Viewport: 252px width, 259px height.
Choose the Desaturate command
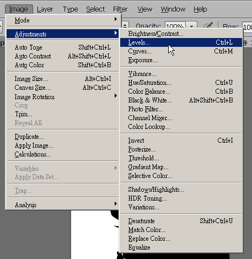pyautogui.click(x=181, y=221)
